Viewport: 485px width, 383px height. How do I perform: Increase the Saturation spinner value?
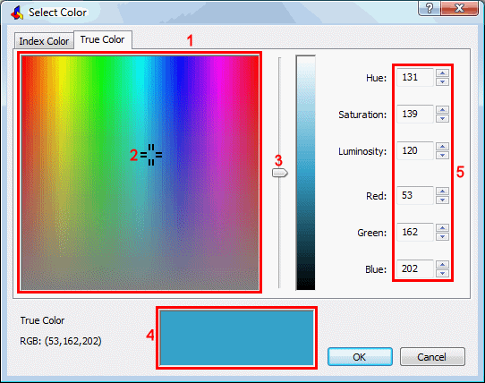point(442,110)
